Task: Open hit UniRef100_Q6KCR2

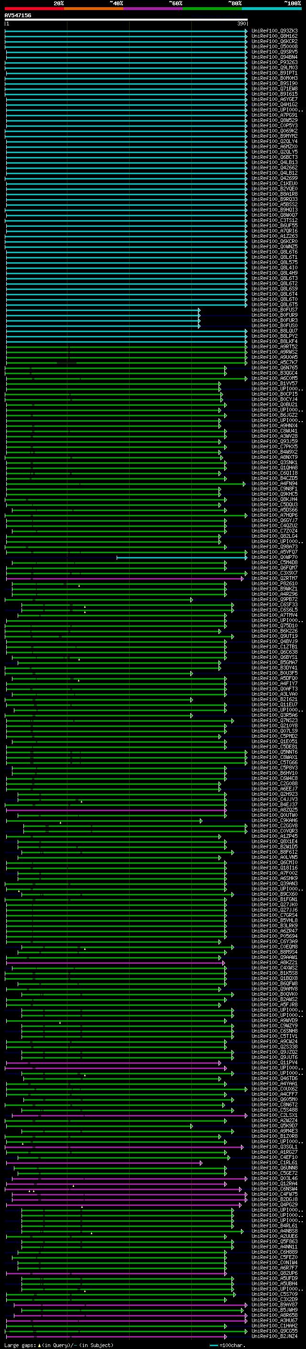Action: (x=274, y=41)
